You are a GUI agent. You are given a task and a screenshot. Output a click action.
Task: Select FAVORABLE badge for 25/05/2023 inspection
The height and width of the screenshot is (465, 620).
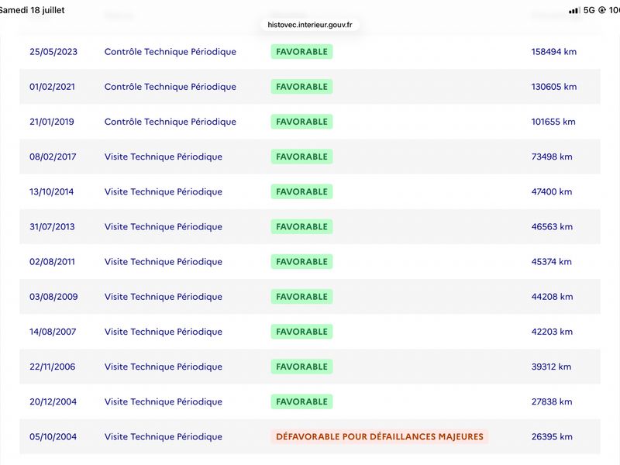pos(301,52)
